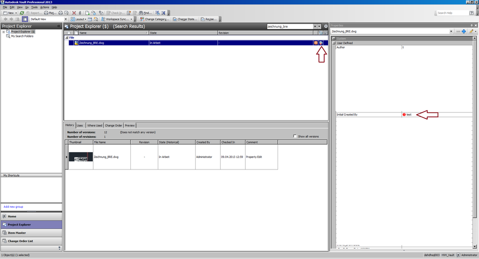The height and width of the screenshot is (259, 479).
Task: Click the Print Preview magnifier icon
Action: click(66, 13)
